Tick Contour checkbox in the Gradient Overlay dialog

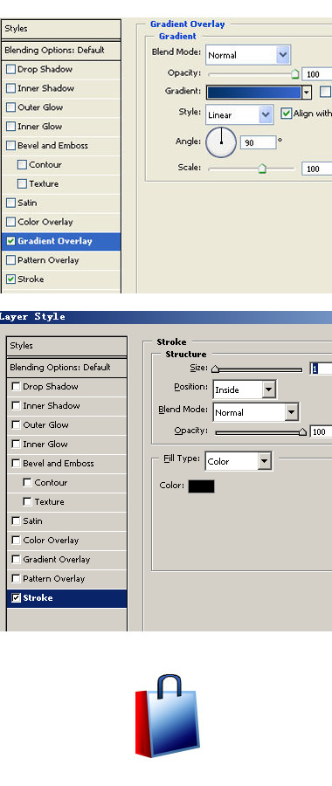[x=22, y=165]
